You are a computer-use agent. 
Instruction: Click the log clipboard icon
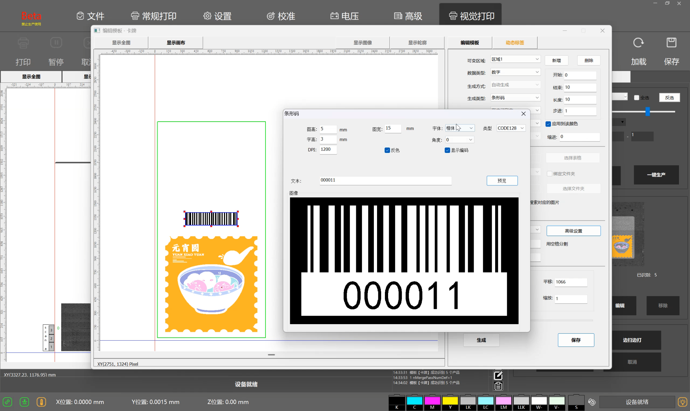[x=498, y=386]
